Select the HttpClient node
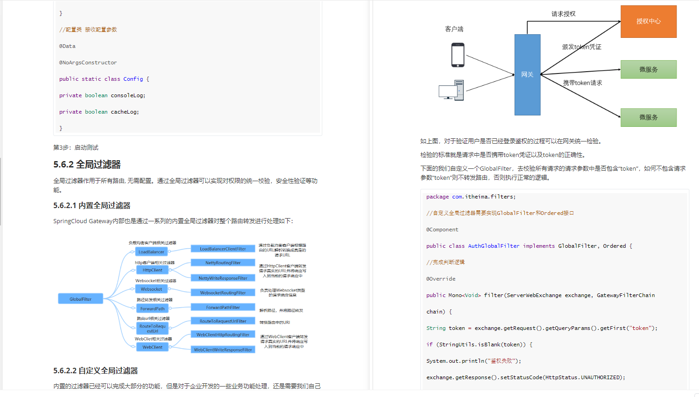The image size is (699, 397). [x=152, y=270]
